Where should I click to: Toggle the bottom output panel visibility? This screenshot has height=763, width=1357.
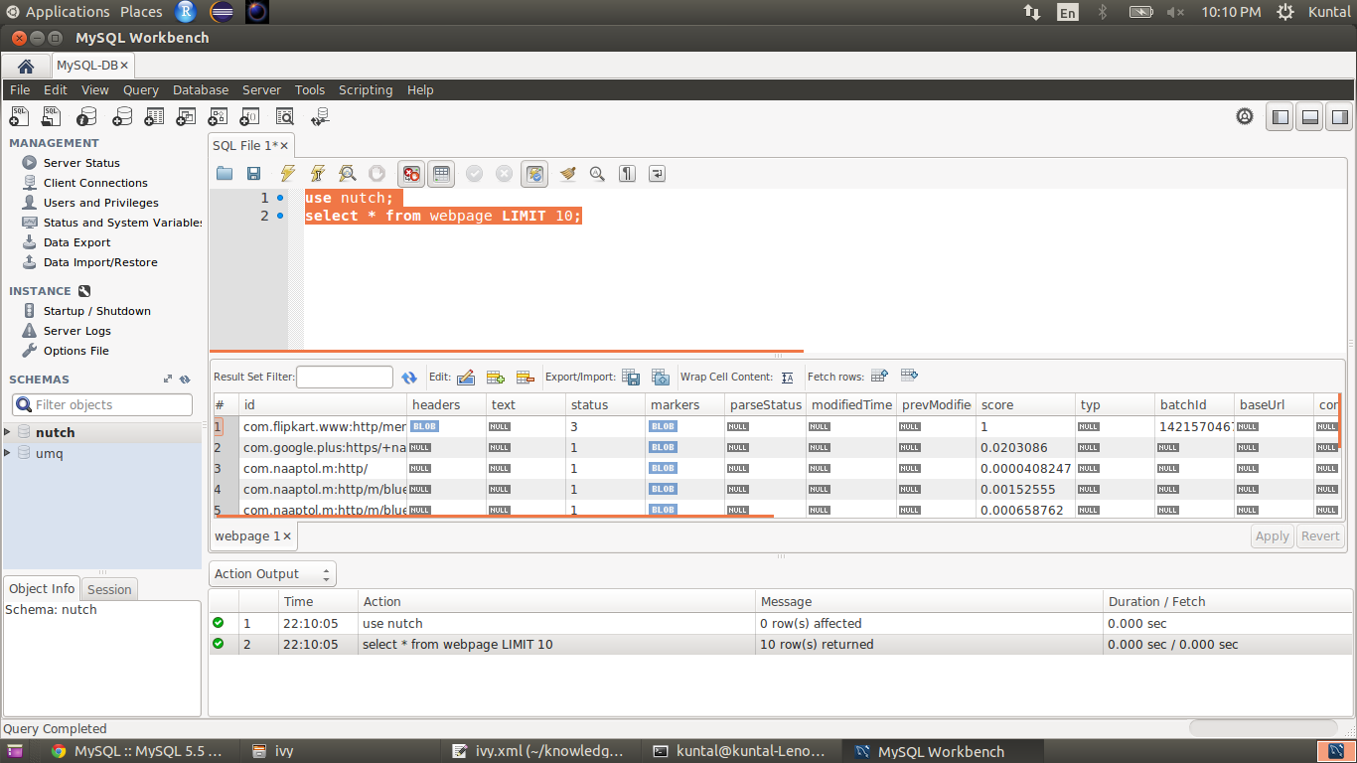pos(1310,117)
